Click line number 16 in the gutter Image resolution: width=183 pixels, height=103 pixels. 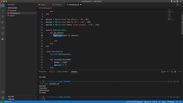point(42,35)
